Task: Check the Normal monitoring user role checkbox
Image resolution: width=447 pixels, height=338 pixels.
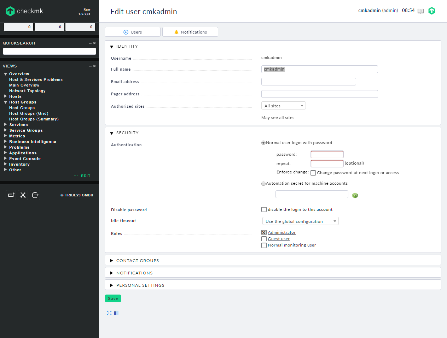Action: click(264, 245)
